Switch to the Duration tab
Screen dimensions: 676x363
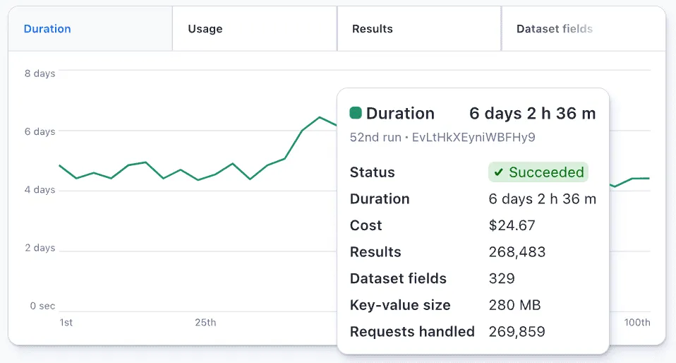[47, 29]
